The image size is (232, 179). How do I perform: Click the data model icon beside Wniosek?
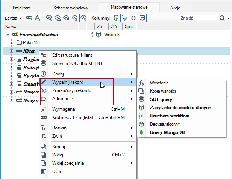coord(99,35)
